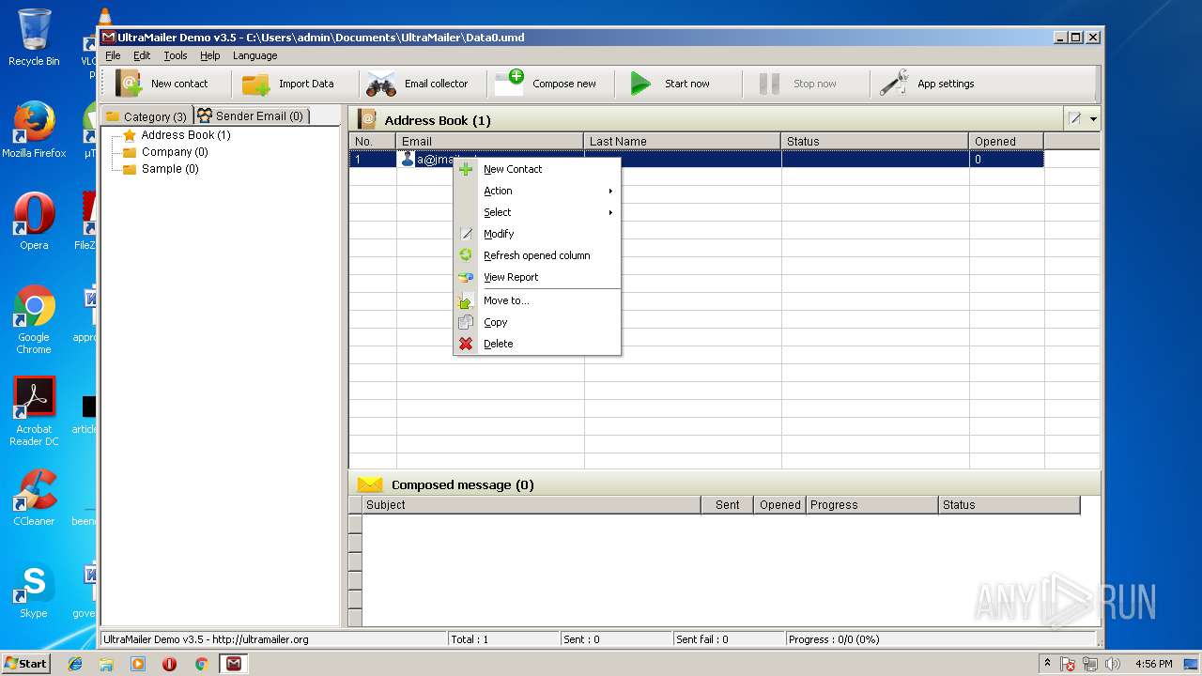Open the Help menu
This screenshot has height=676, width=1202.
point(209,55)
